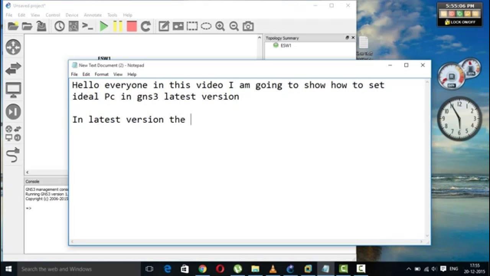
Task: Open Action Center notifications icon
Action: [x=444, y=269]
